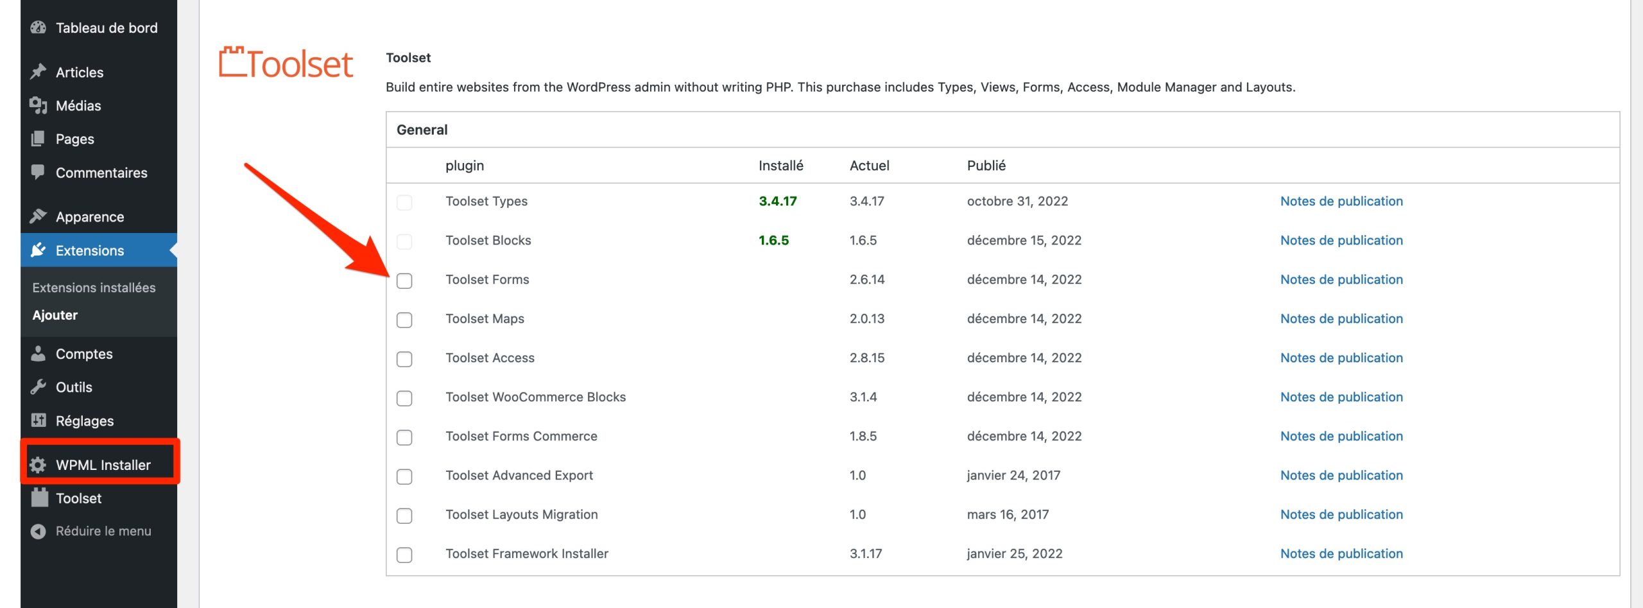Open the Toolset sidebar menu item
The width and height of the screenshot is (1643, 608).
[x=99, y=498]
